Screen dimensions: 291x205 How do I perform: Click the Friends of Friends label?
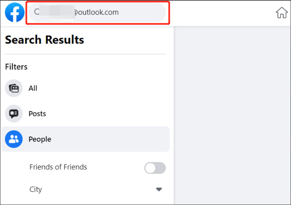(58, 167)
